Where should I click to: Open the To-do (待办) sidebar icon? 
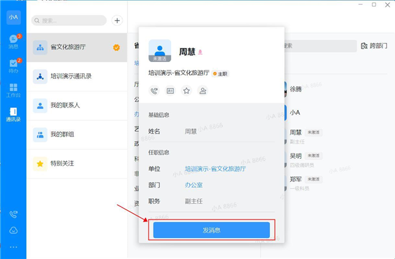click(x=13, y=66)
